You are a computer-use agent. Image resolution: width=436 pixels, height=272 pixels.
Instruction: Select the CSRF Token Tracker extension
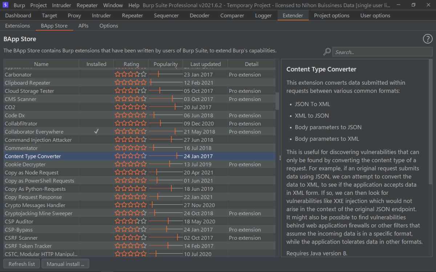(x=140, y=246)
